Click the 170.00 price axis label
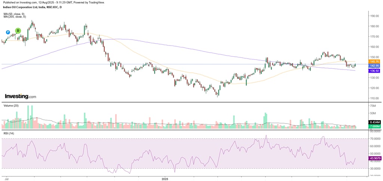 click(374, 37)
